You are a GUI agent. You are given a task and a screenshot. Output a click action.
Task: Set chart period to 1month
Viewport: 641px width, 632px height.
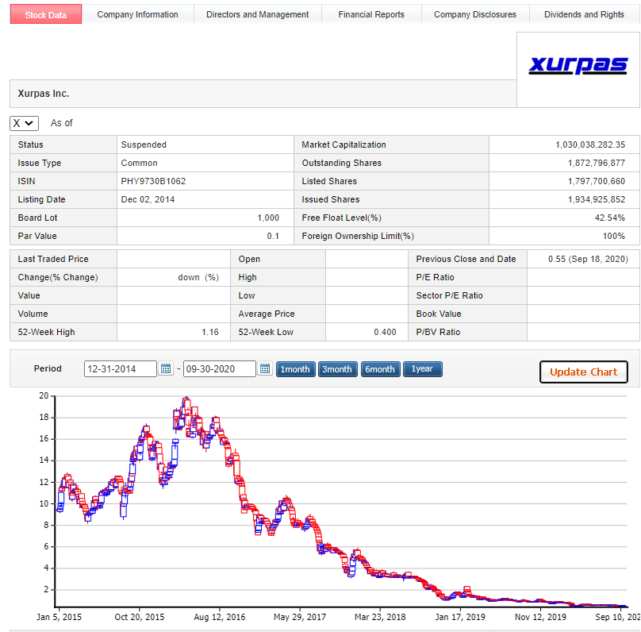point(296,369)
